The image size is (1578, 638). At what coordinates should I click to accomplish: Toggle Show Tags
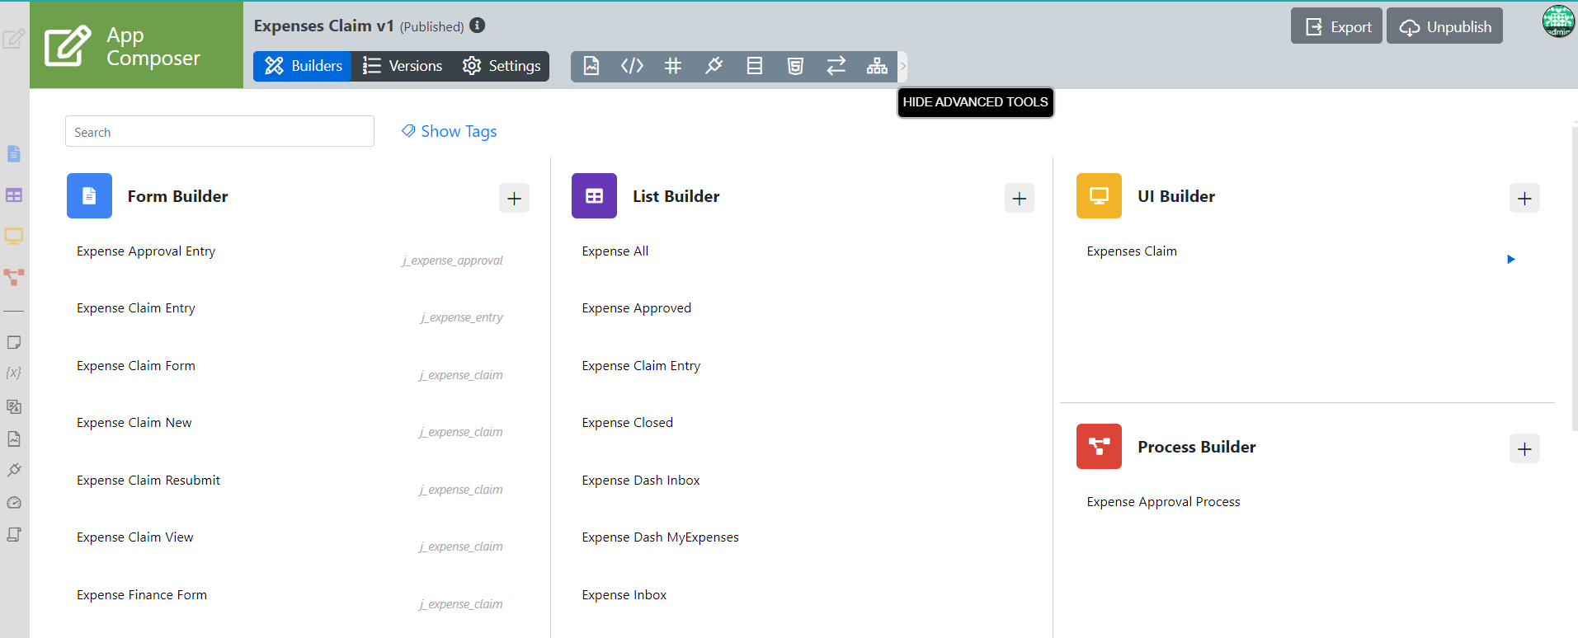450,131
